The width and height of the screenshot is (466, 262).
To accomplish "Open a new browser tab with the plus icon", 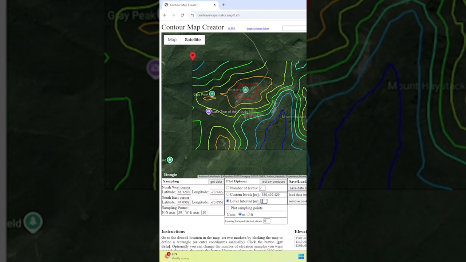I will tap(223, 5).
